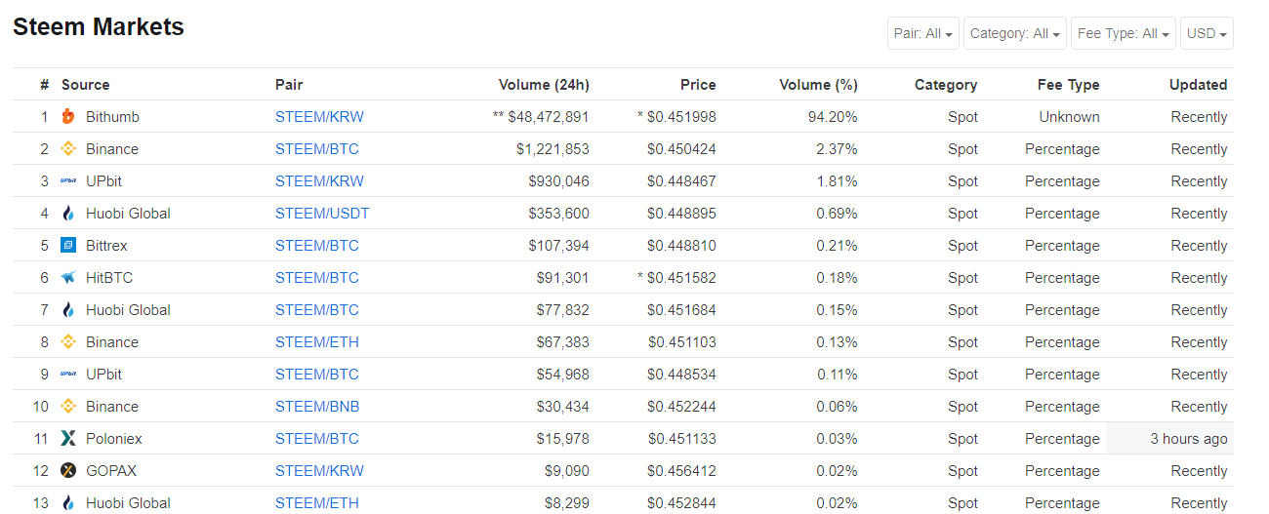Click the Bittrex source name
This screenshot has height=514, width=1269.
pos(106,246)
